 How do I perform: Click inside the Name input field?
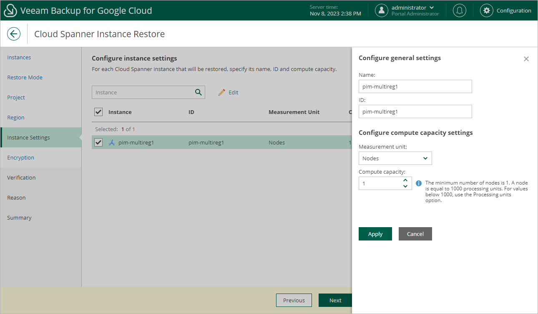click(415, 86)
